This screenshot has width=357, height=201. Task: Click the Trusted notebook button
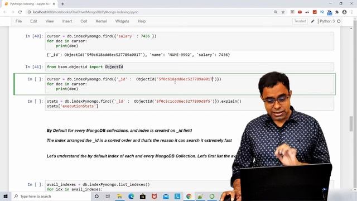300,21
